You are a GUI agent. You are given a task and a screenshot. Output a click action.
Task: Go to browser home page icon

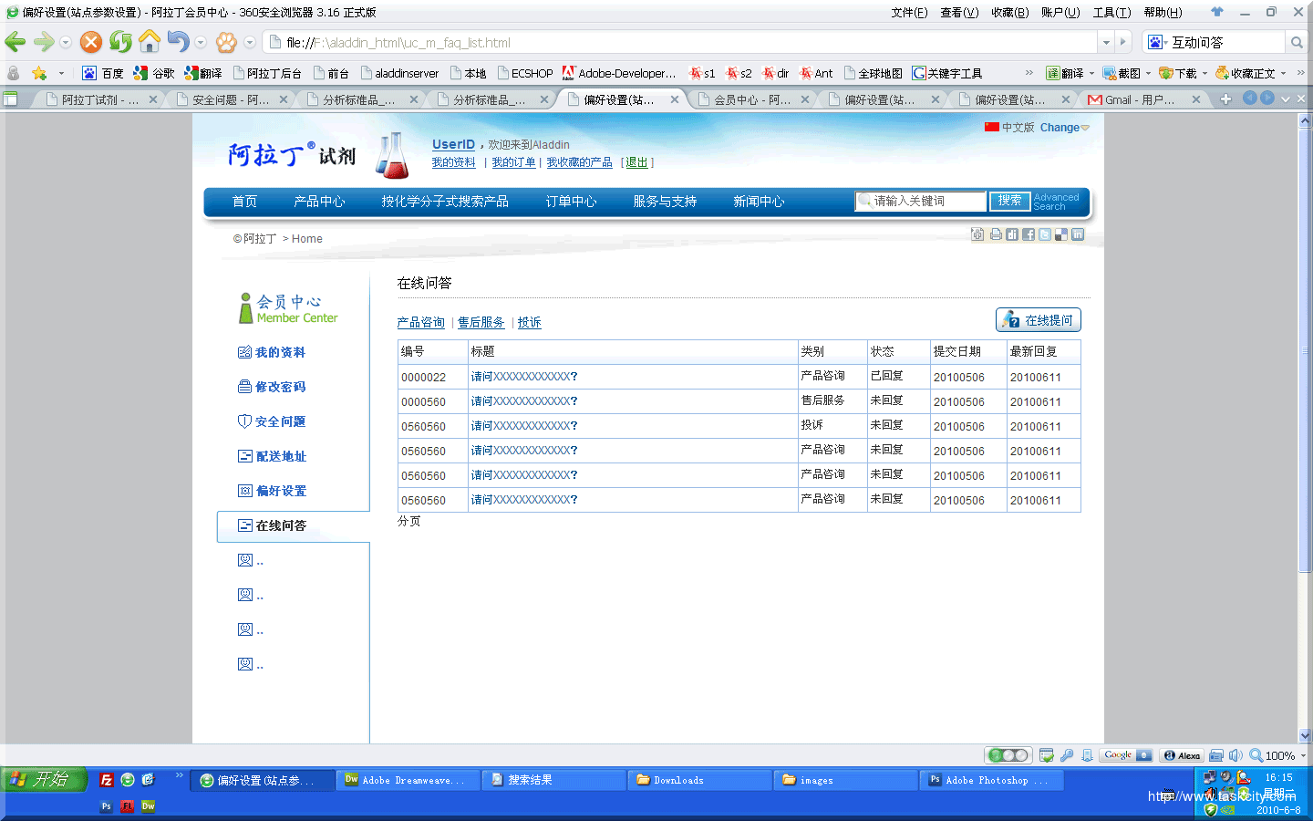click(149, 42)
